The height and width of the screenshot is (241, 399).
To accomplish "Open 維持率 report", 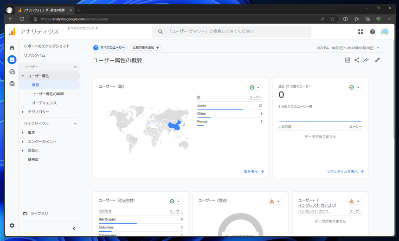I will [x=33, y=159].
